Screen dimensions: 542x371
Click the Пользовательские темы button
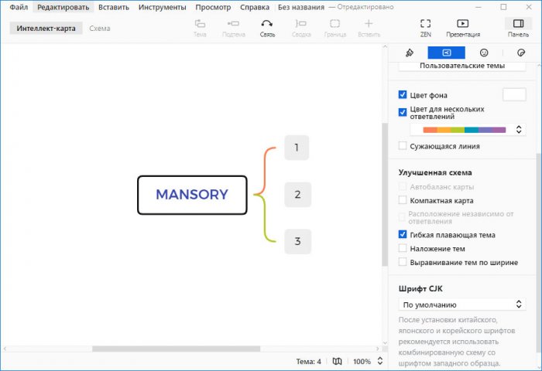tap(462, 66)
